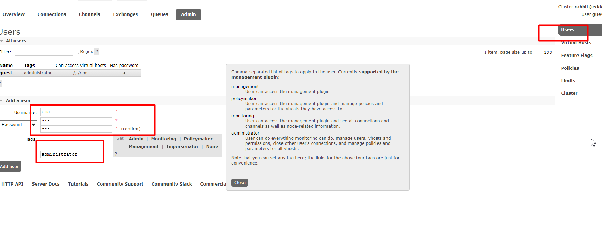Open the HTTP API footer link
This screenshot has height=249, width=602.
pyautogui.click(x=12, y=184)
